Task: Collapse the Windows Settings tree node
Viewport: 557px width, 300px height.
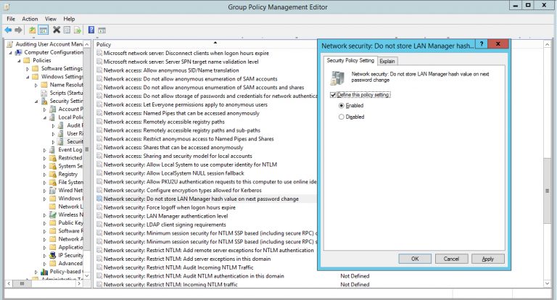Action: point(28,77)
